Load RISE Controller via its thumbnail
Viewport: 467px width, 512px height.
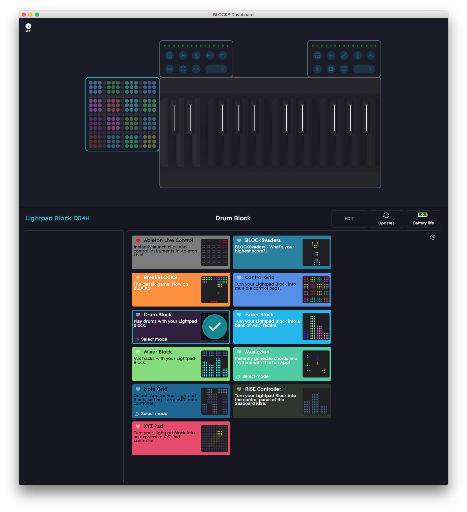point(316,401)
